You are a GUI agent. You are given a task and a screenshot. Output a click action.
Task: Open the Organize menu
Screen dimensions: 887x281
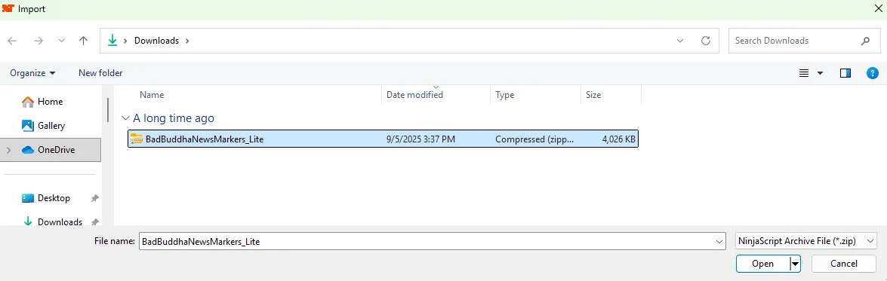[32, 73]
